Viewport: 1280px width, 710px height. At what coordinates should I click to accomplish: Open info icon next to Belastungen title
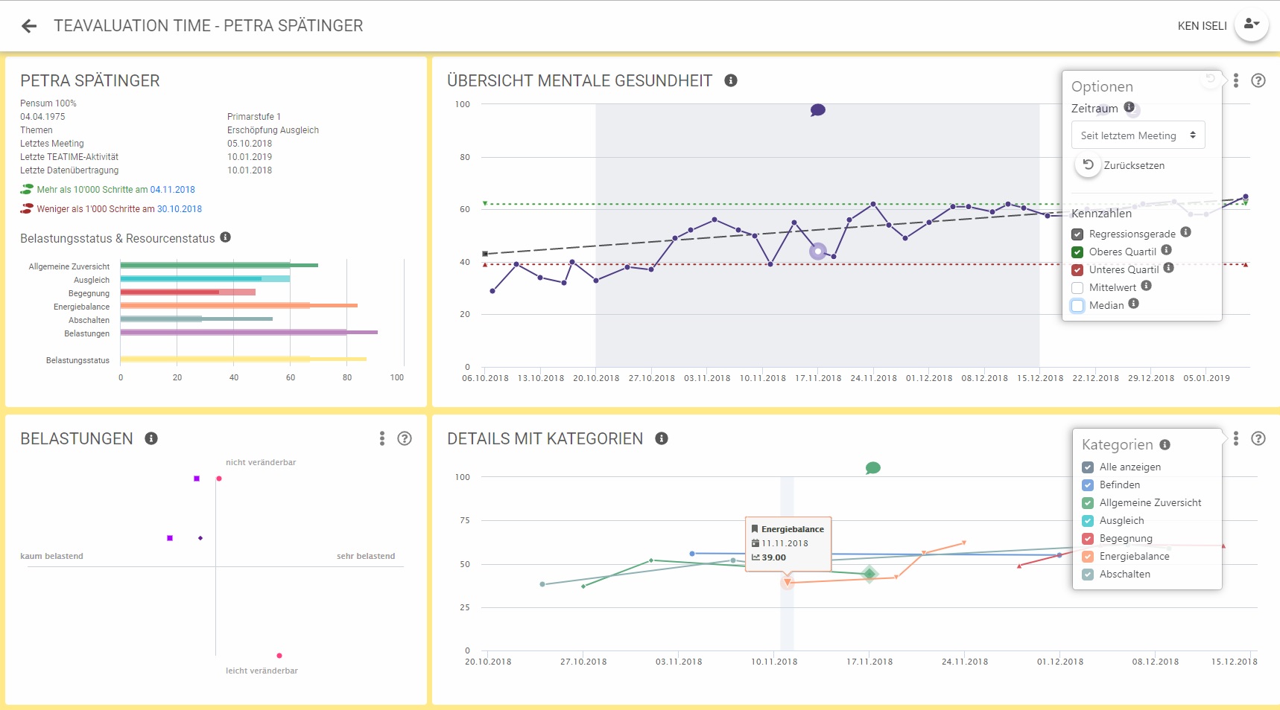pyautogui.click(x=151, y=438)
